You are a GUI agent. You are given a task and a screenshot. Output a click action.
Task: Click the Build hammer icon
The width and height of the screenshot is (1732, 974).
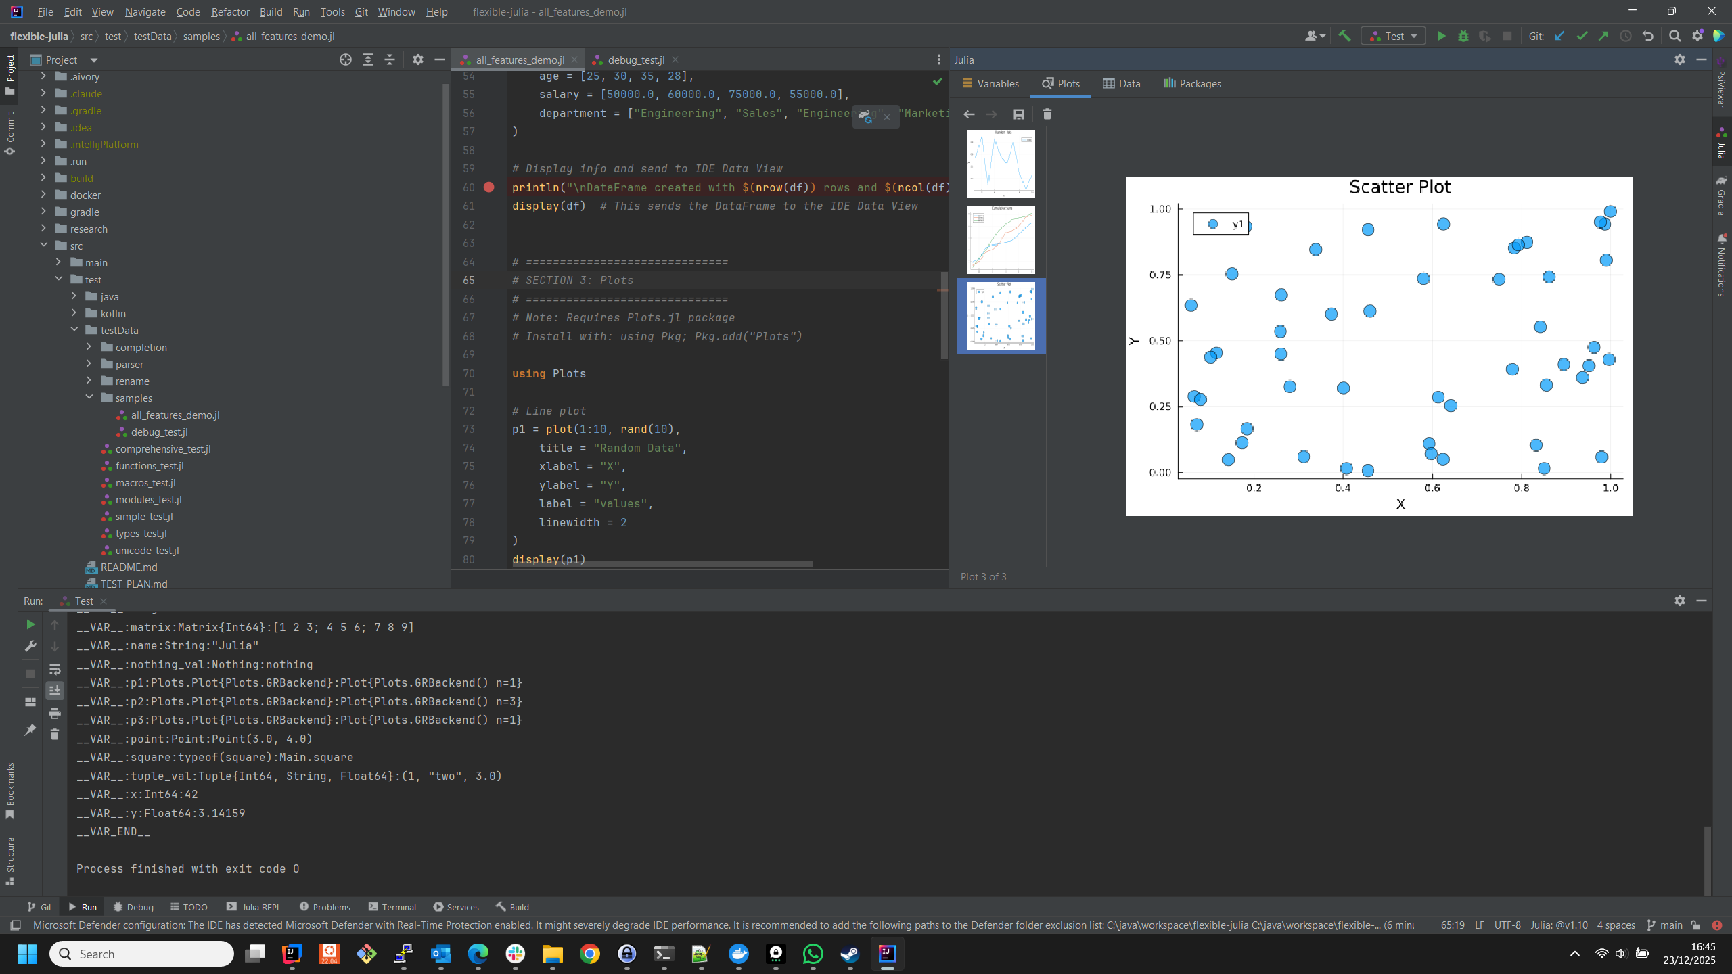(1344, 37)
